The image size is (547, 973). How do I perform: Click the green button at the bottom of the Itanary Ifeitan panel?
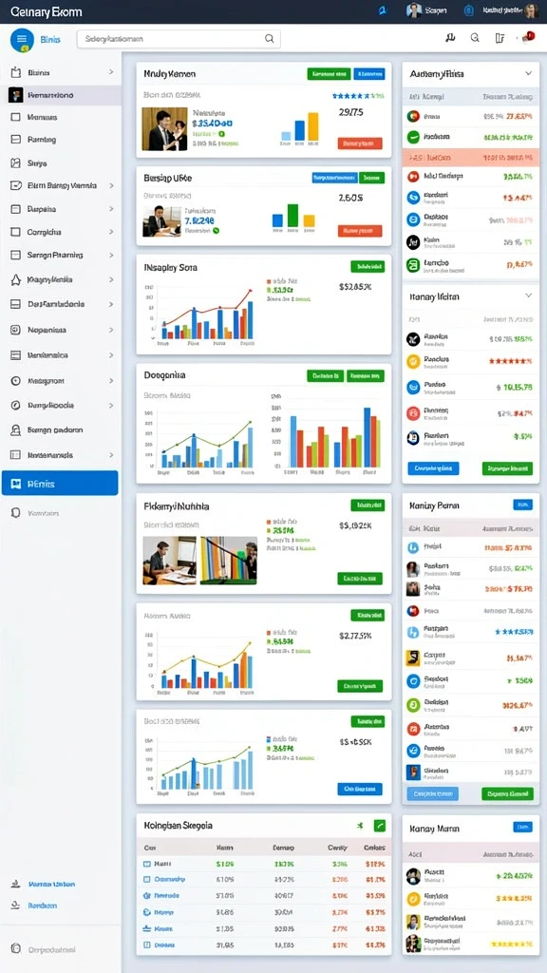(x=507, y=468)
